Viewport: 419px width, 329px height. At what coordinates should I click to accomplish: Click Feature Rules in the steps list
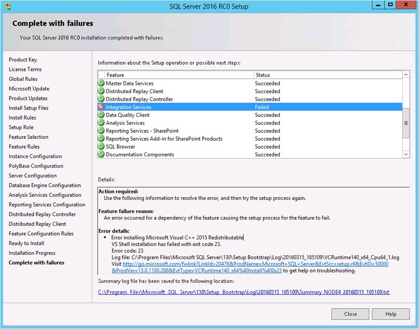[x=24, y=146]
